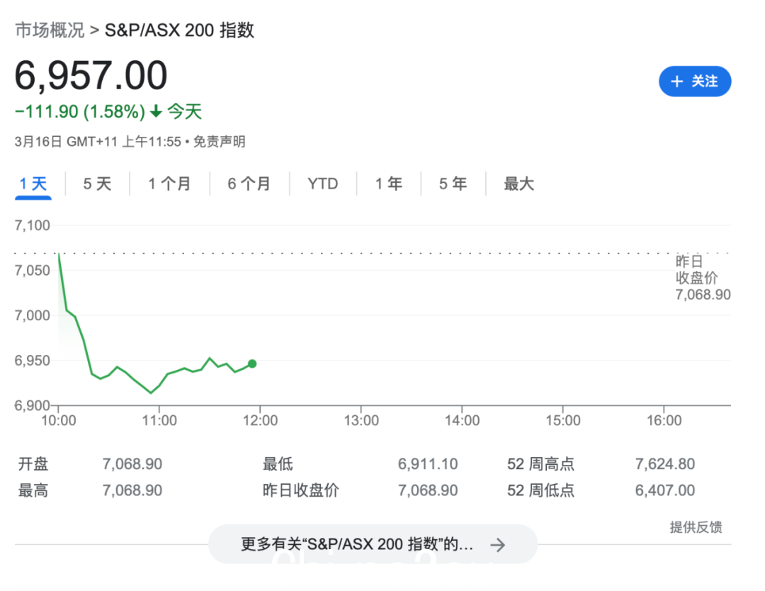The image size is (765, 591).
Task: Click the 开盘 value 7,068.90
Action: 132,463
